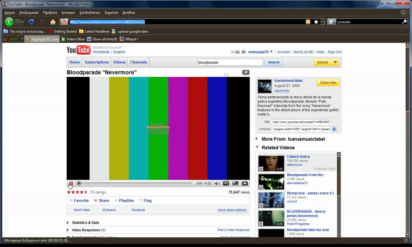412x247 pixels.
Task: Open the Σελιδοδείκτες menu
Action: tap(90, 12)
